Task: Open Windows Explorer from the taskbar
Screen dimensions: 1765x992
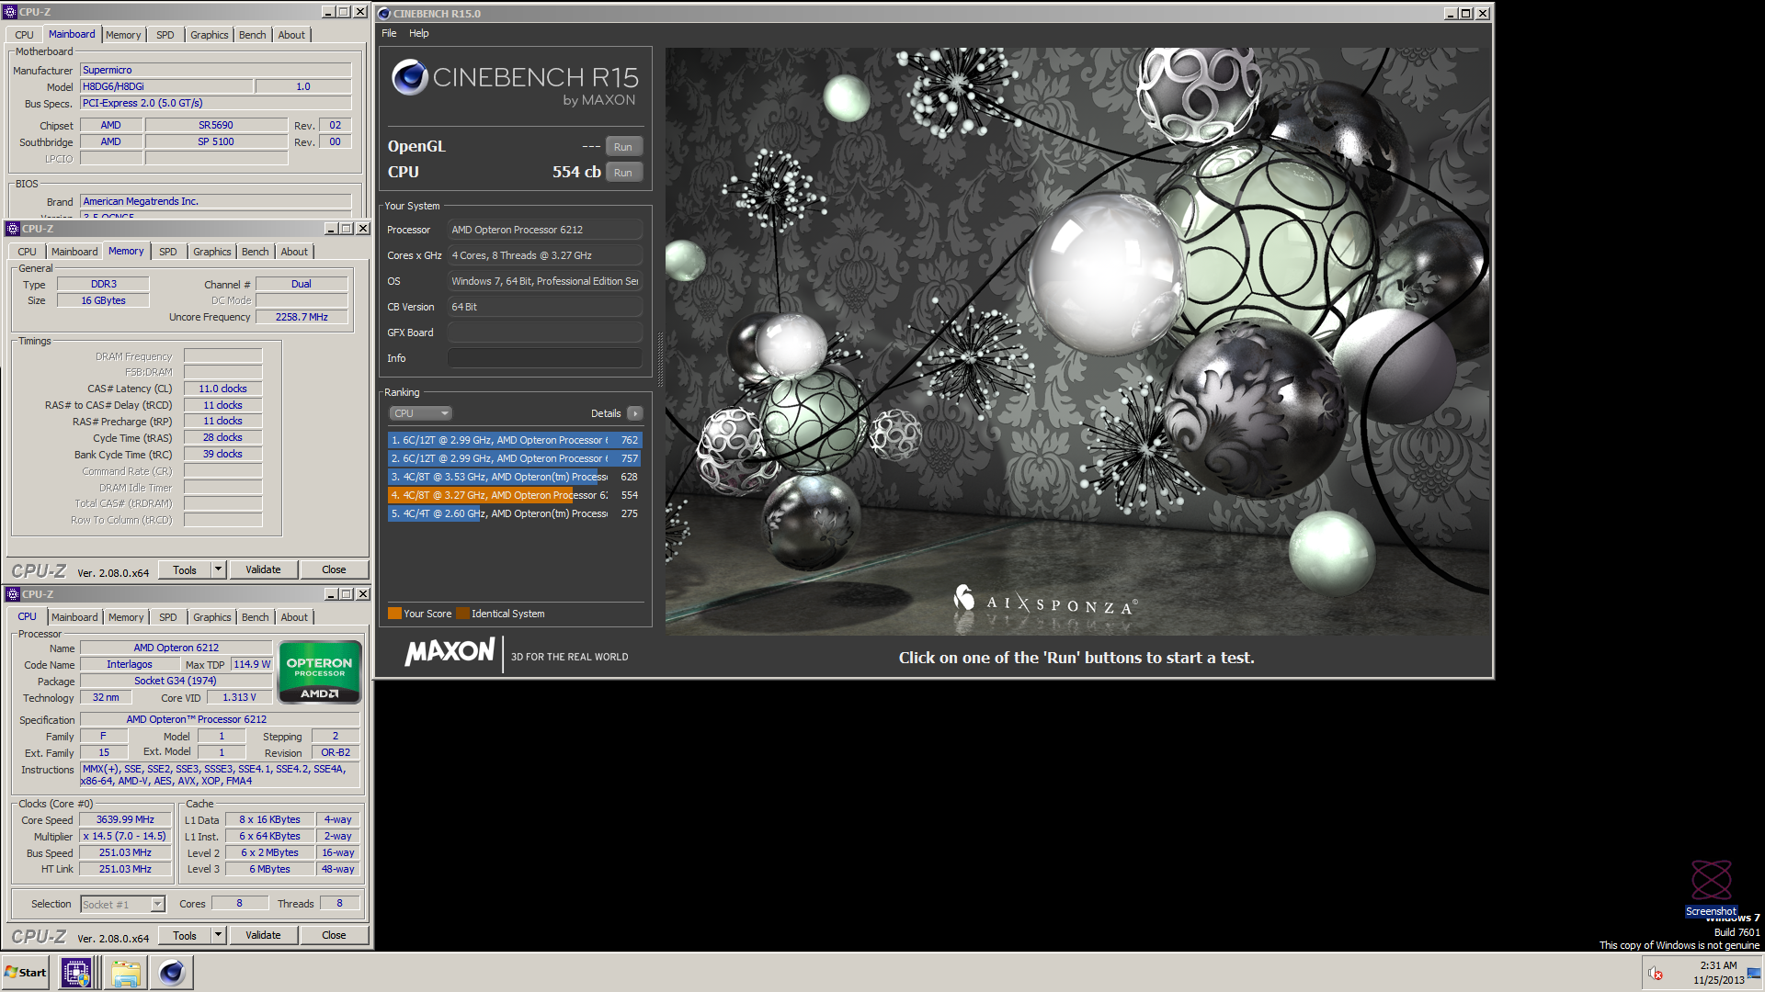Action: click(126, 972)
